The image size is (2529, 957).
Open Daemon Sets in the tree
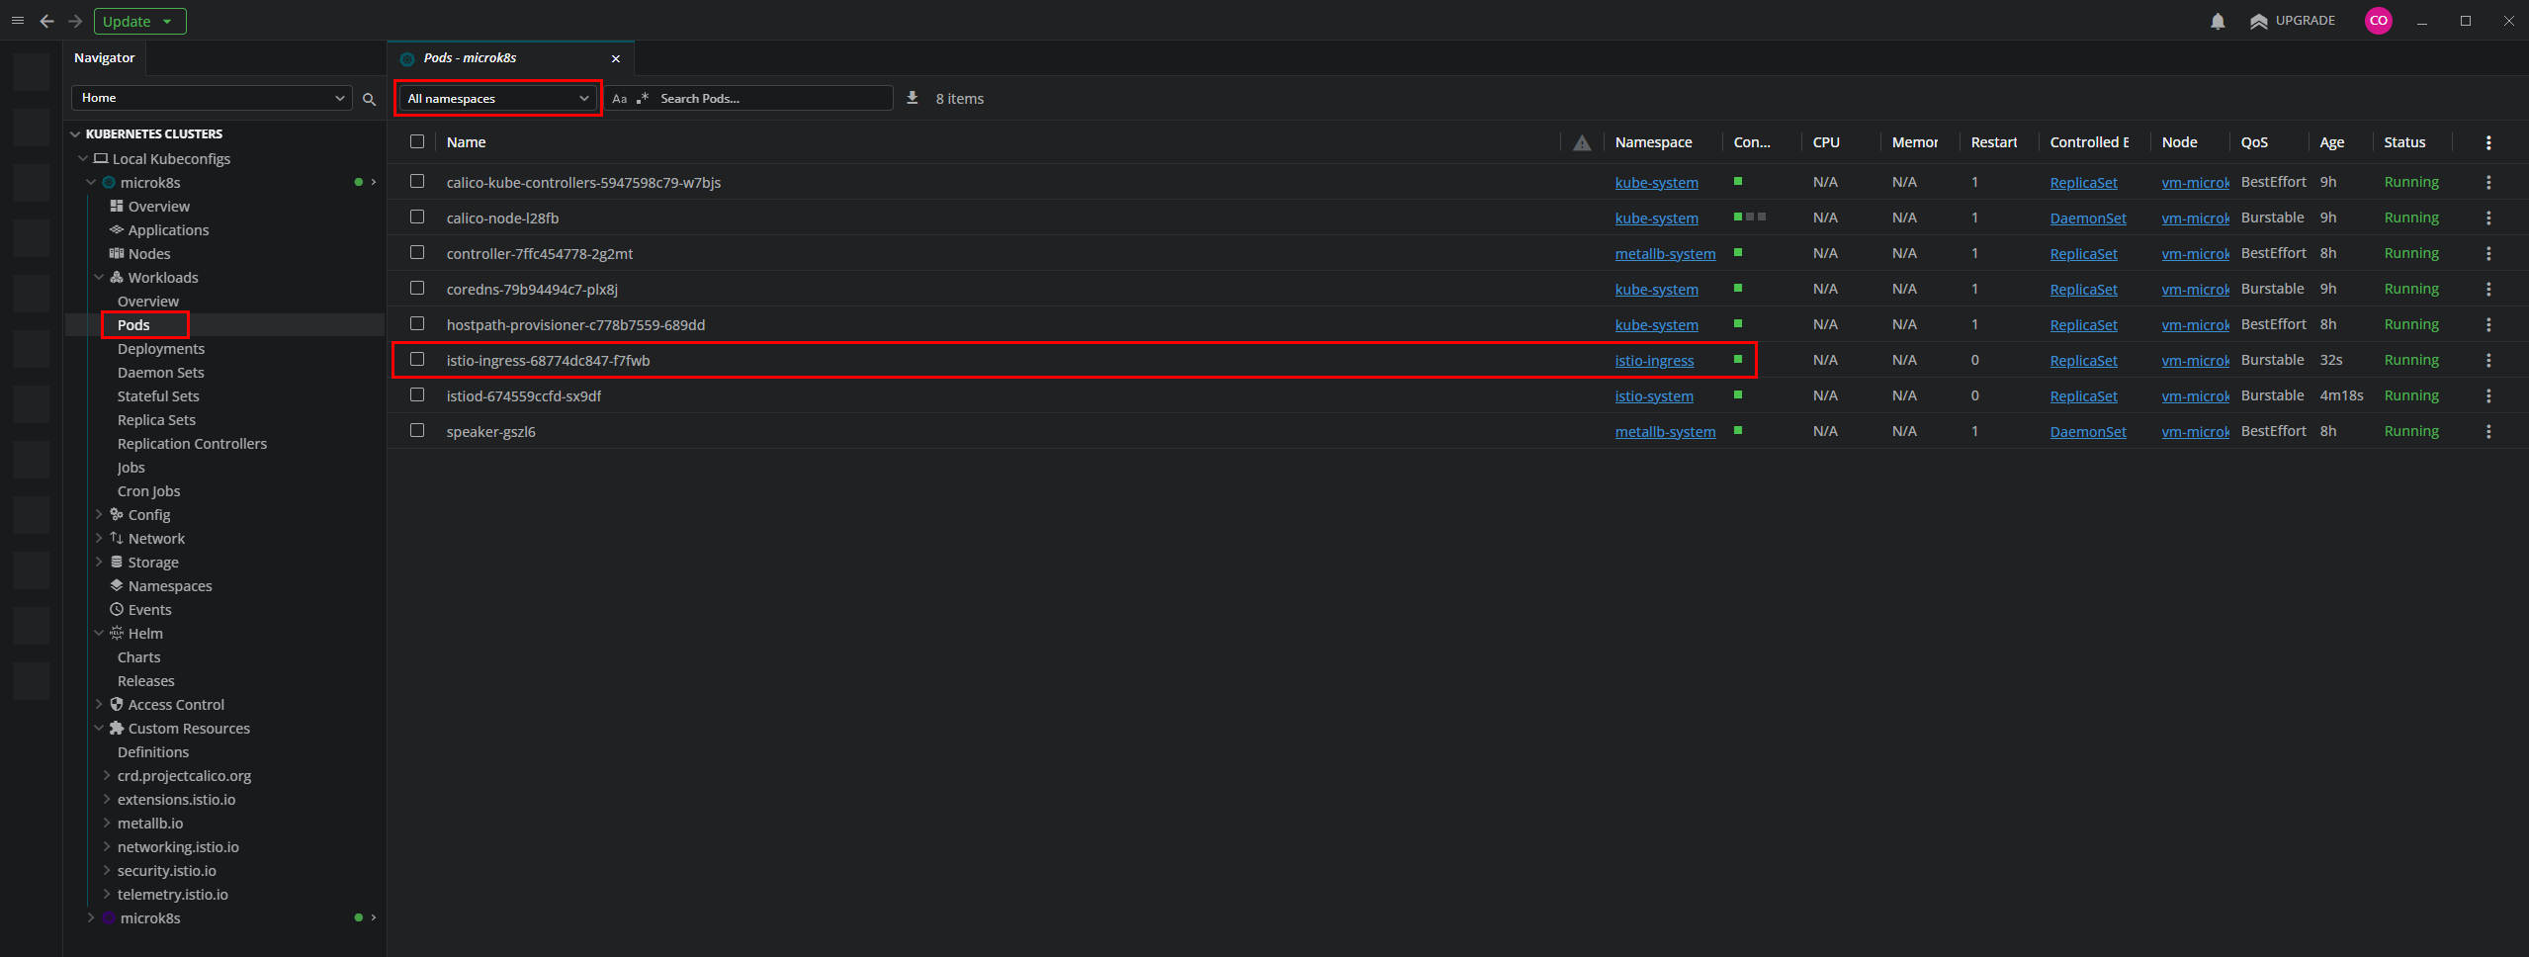(x=160, y=373)
